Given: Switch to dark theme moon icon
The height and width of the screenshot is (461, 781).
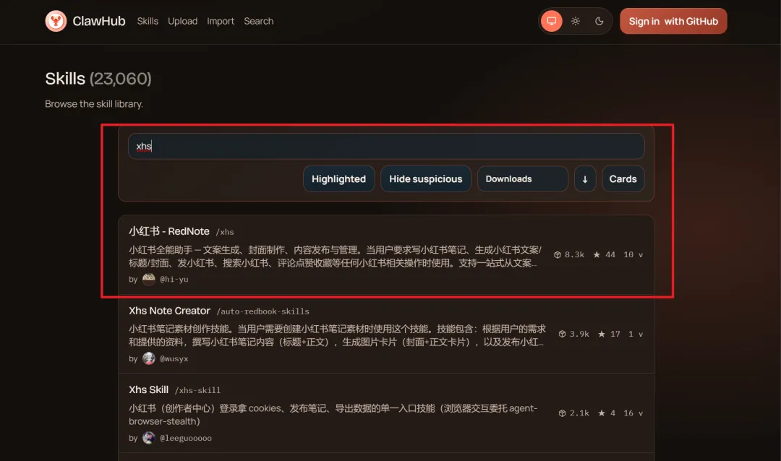Looking at the screenshot, I should point(599,21).
